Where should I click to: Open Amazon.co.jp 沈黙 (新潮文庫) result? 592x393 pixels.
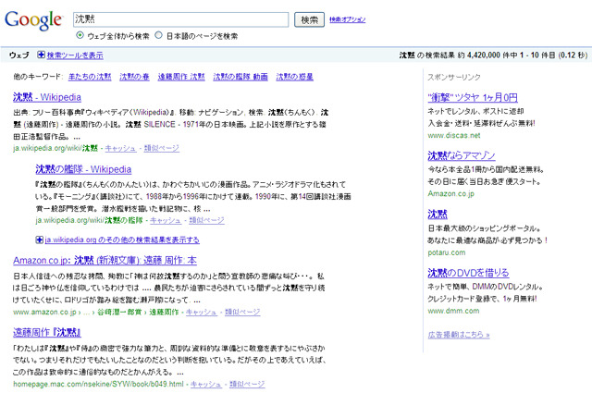pos(105,260)
